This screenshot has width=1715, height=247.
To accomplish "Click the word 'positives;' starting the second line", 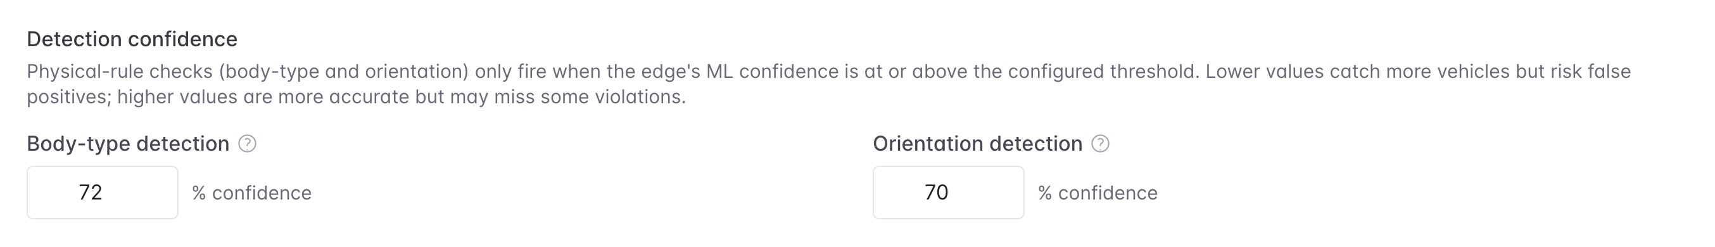I will (x=69, y=97).
